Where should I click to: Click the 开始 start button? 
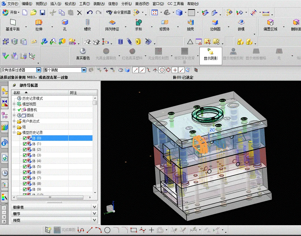[x=11, y=13]
